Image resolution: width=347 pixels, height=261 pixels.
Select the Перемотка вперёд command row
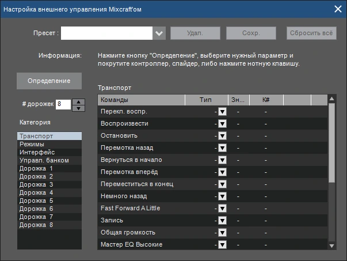point(212,172)
